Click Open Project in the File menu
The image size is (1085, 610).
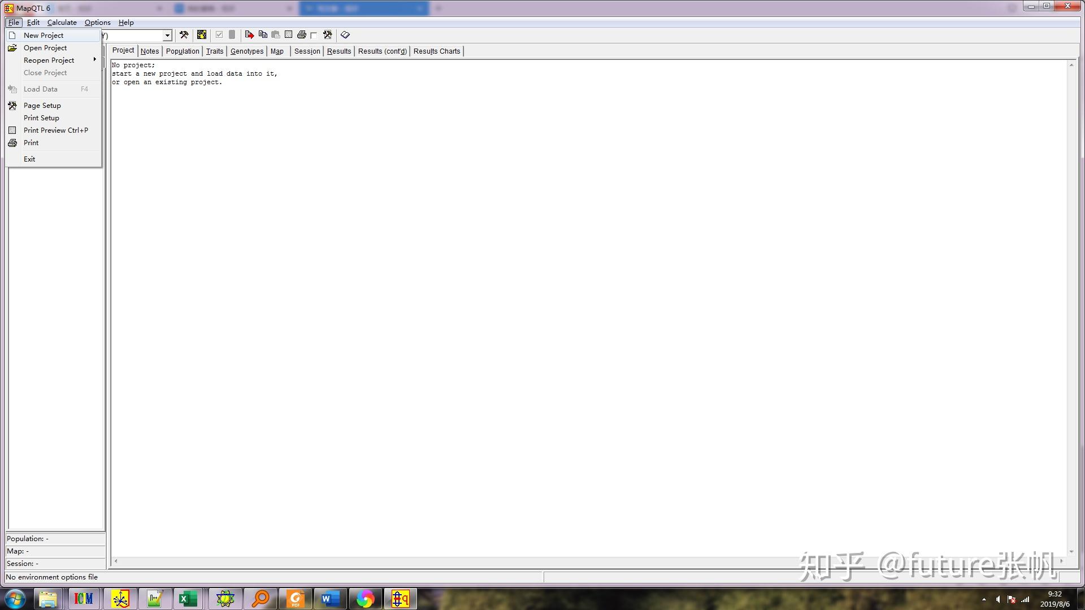(x=45, y=48)
